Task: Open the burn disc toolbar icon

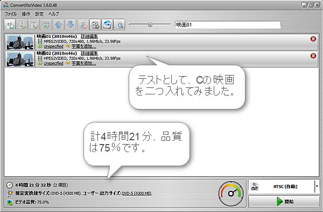Action: (107, 25)
